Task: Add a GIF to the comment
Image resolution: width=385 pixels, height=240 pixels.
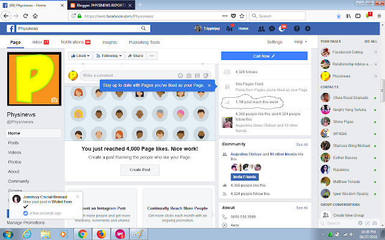Action: coord(197,76)
